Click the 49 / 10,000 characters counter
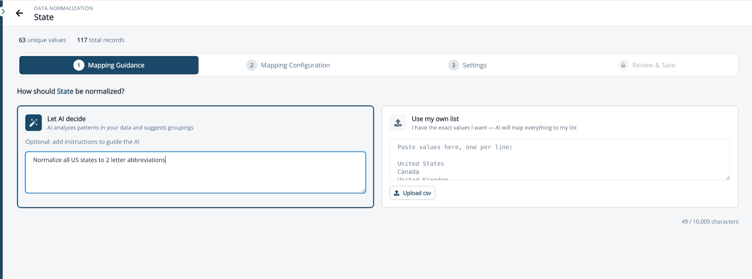The height and width of the screenshot is (279, 752). [710, 221]
